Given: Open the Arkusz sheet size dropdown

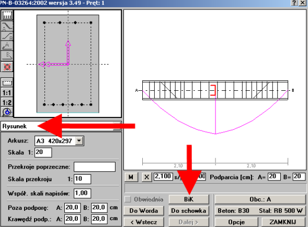Looking at the screenshot, I should (79, 140).
